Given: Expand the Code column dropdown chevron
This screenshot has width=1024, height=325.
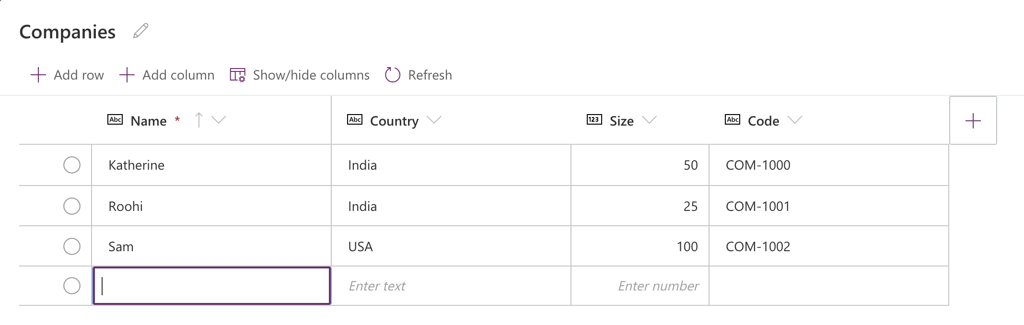Looking at the screenshot, I should 794,120.
